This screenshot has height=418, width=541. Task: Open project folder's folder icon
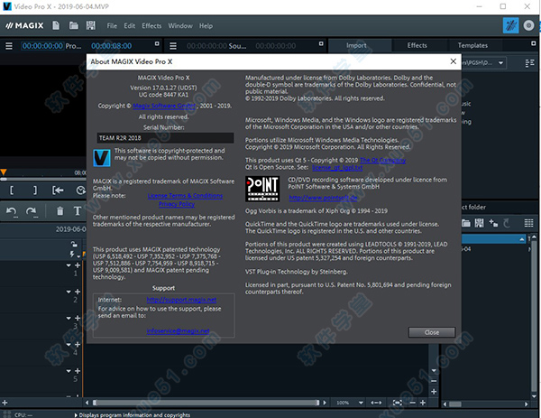point(466,224)
